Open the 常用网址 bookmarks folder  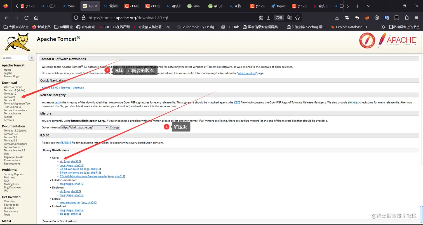[64, 27]
